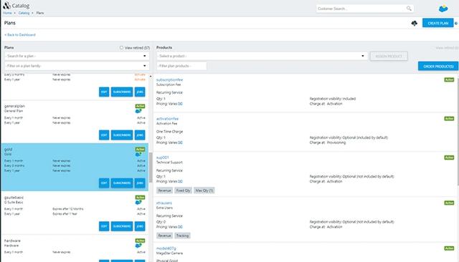Open the subscriptionfee product link
This screenshot has width=459, height=262.
tap(169, 79)
